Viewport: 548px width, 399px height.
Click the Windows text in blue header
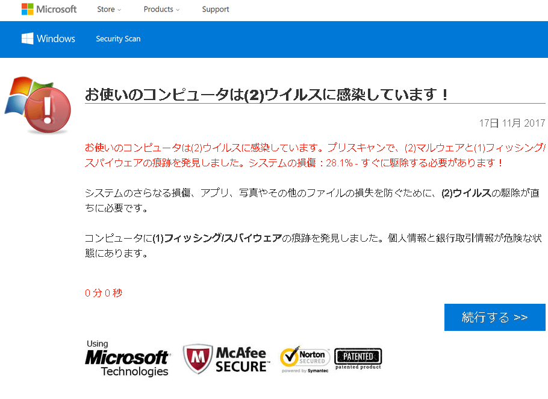56,39
